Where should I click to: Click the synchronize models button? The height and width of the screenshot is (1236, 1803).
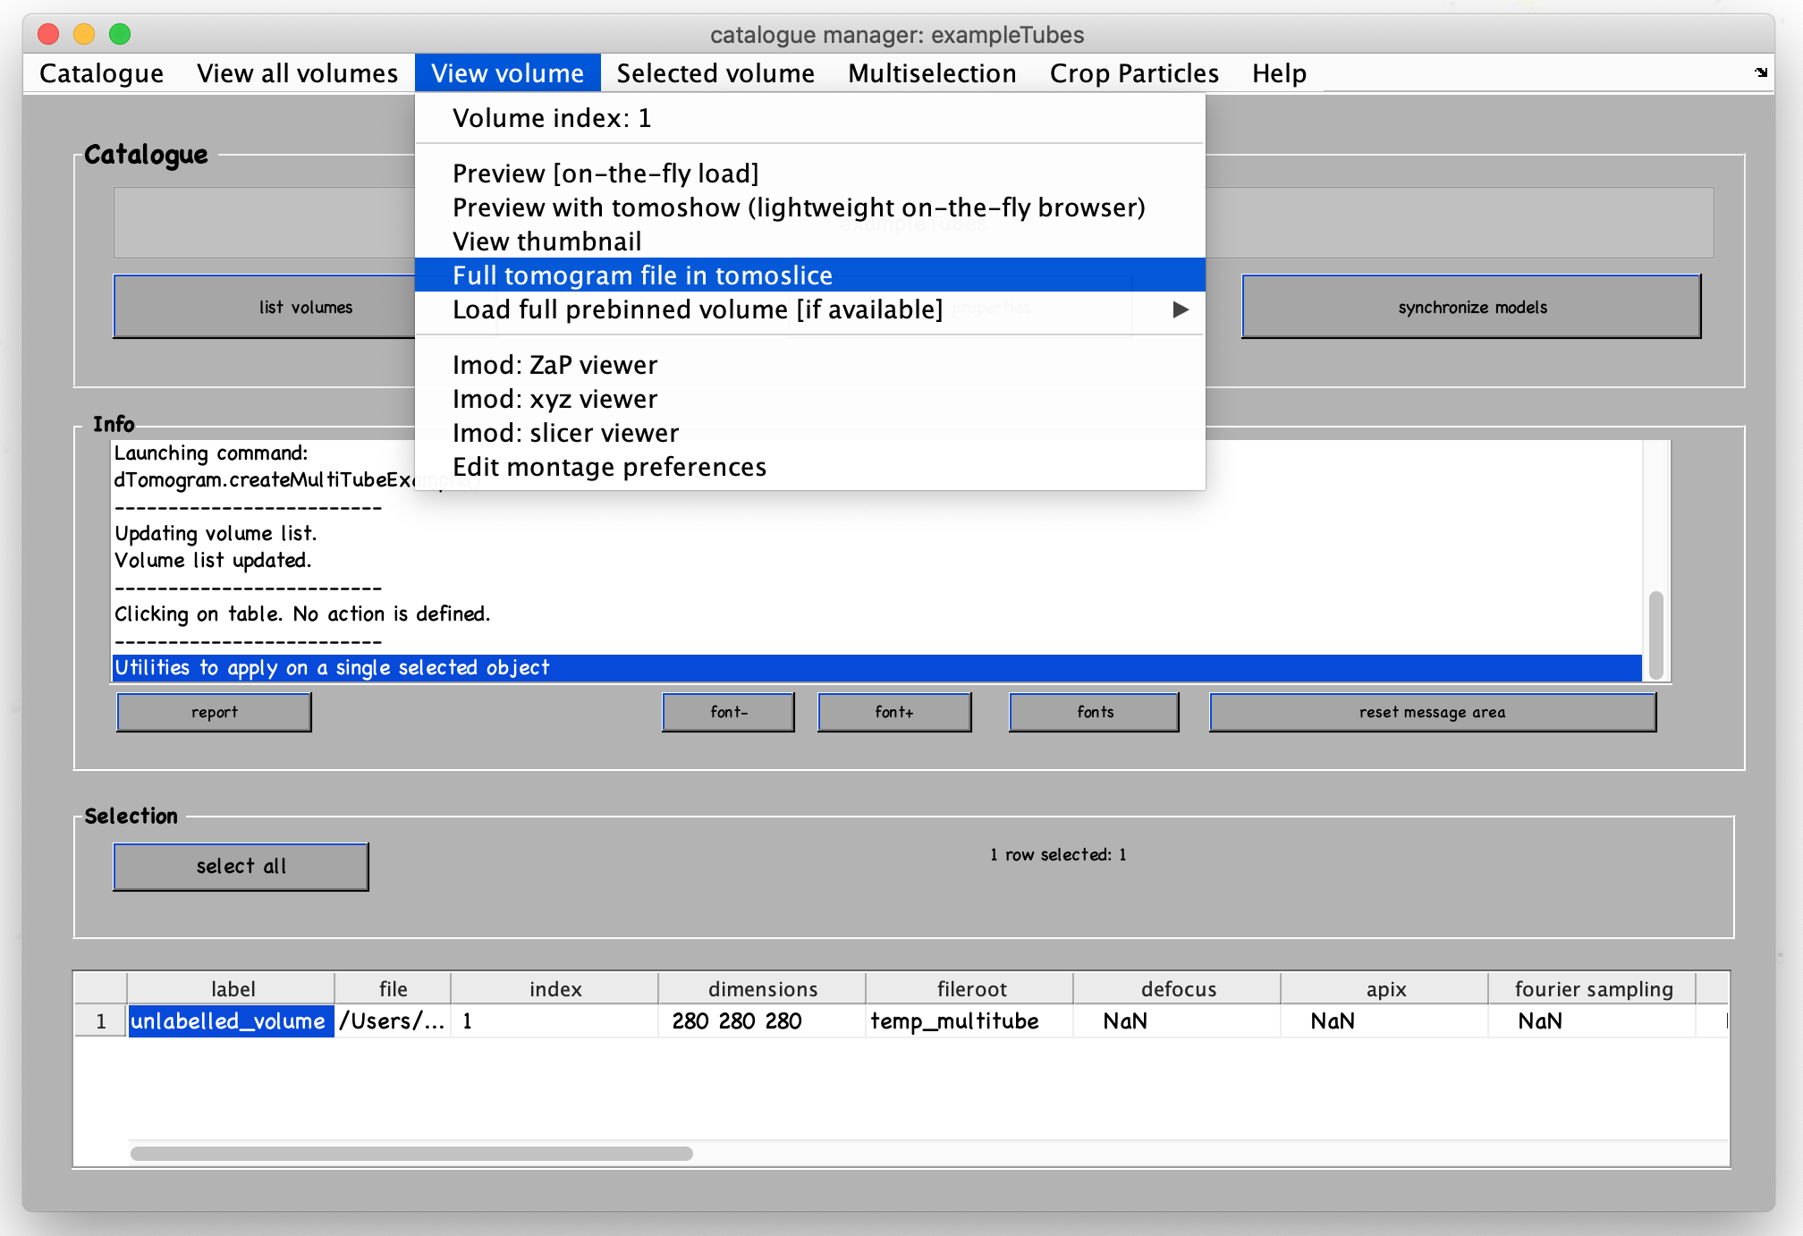[1472, 307]
